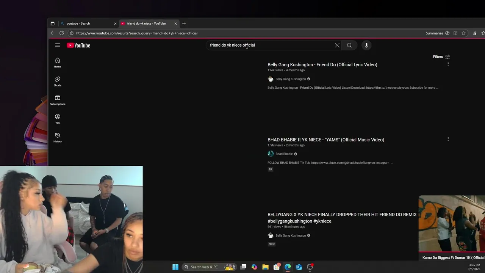Image resolution: width=485 pixels, height=273 pixels.
Task: Click the New badge under remix video
Action: pos(272,244)
